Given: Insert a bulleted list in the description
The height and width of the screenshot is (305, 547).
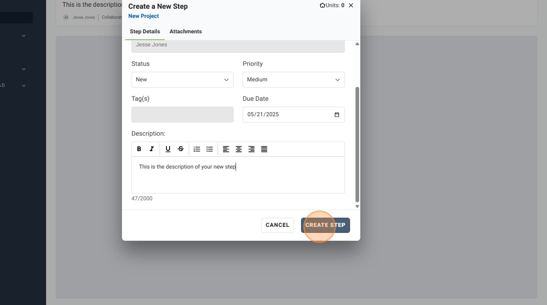Looking at the screenshot, I should 210,149.
